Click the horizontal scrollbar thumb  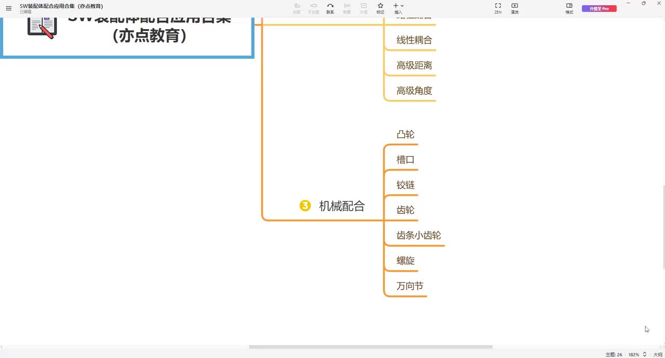[370, 347]
